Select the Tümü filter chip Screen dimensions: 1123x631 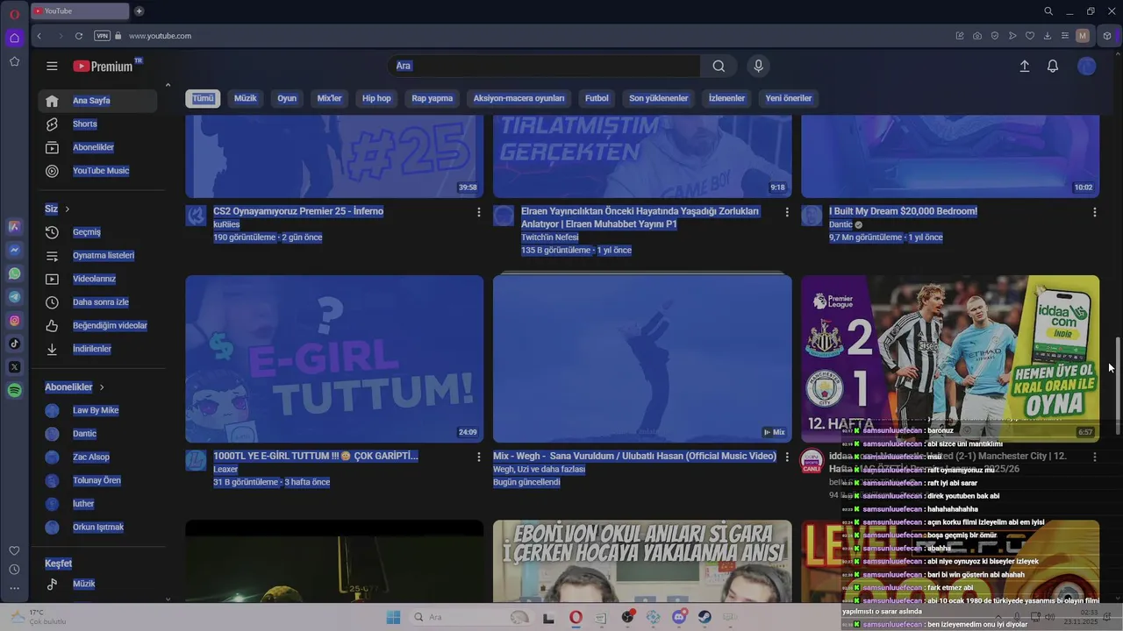point(203,98)
